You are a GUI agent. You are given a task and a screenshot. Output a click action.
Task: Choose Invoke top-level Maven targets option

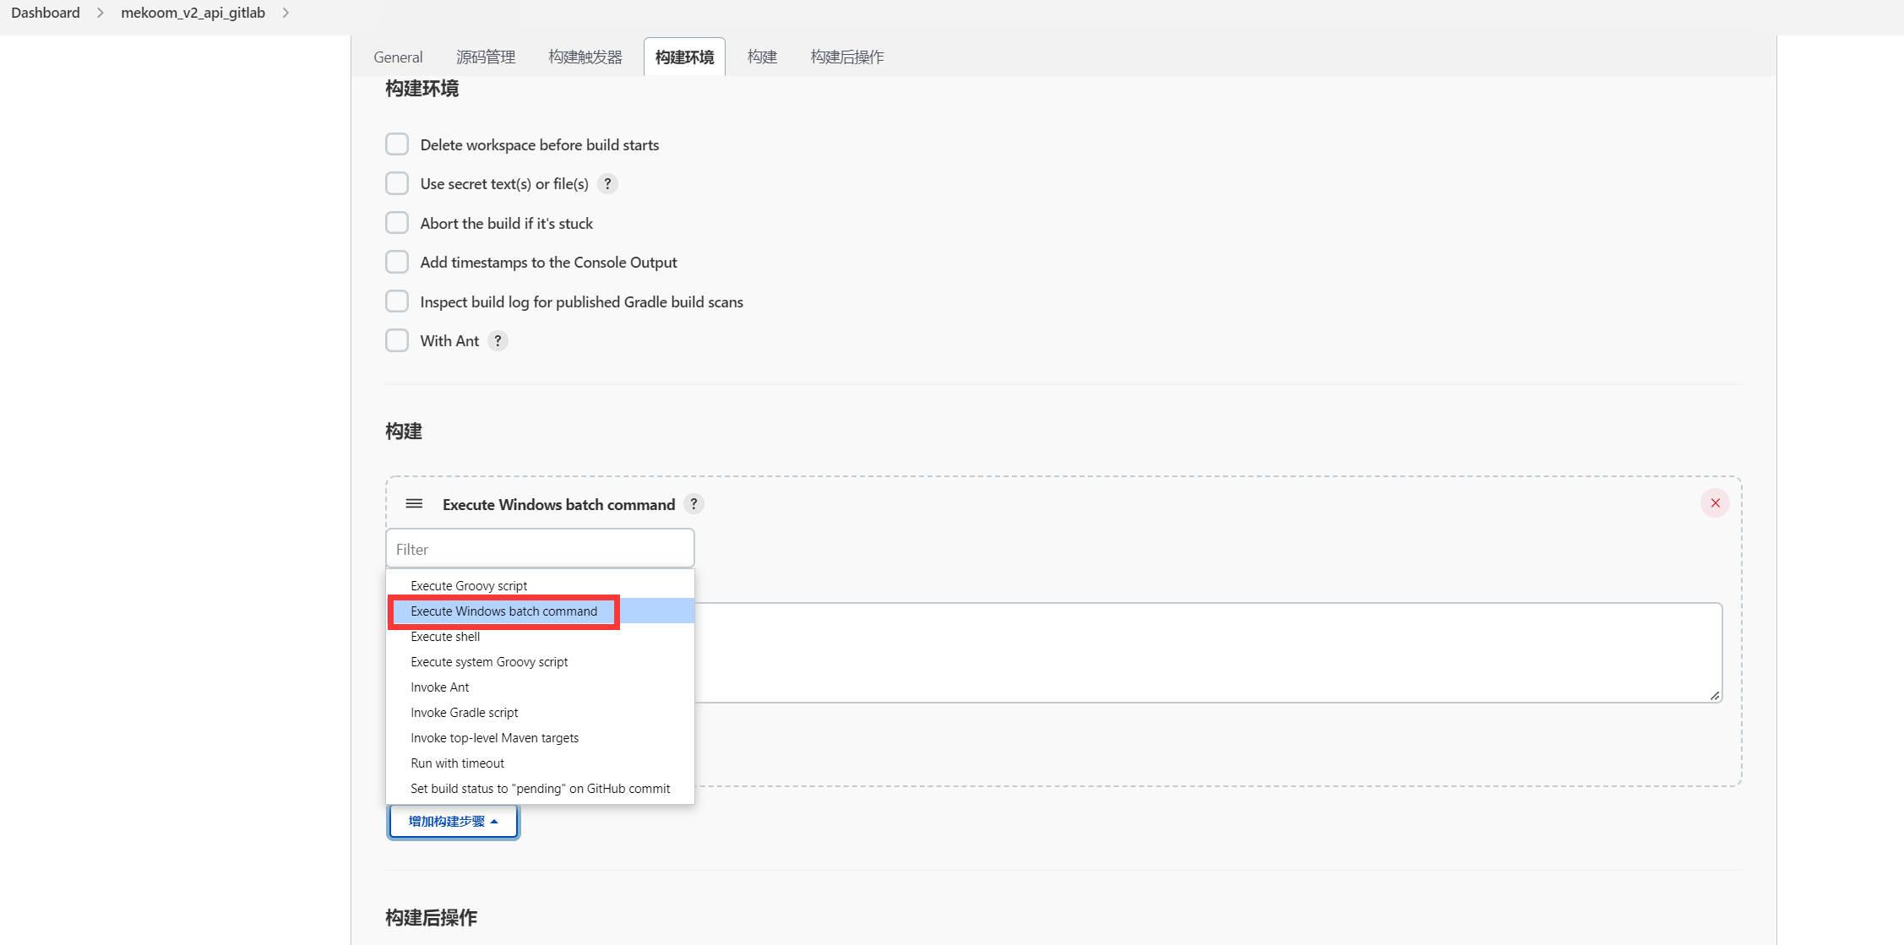point(494,738)
